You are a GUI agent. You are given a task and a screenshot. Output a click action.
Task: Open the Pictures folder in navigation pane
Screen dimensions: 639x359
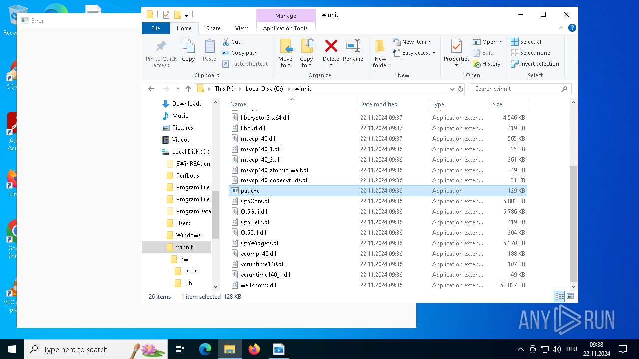(182, 128)
